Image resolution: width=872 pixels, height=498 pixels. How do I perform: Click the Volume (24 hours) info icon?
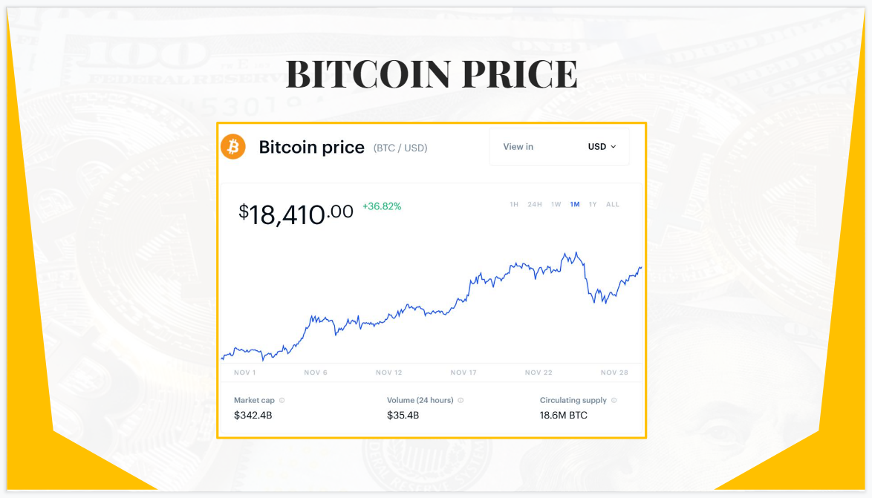point(460,400)
